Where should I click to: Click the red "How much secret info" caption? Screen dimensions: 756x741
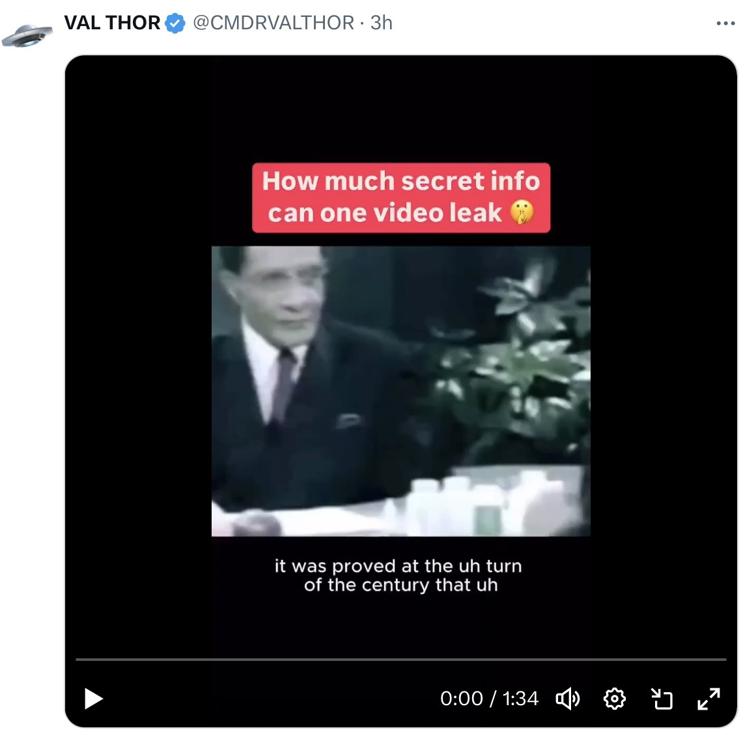click(x=400, y=182)
